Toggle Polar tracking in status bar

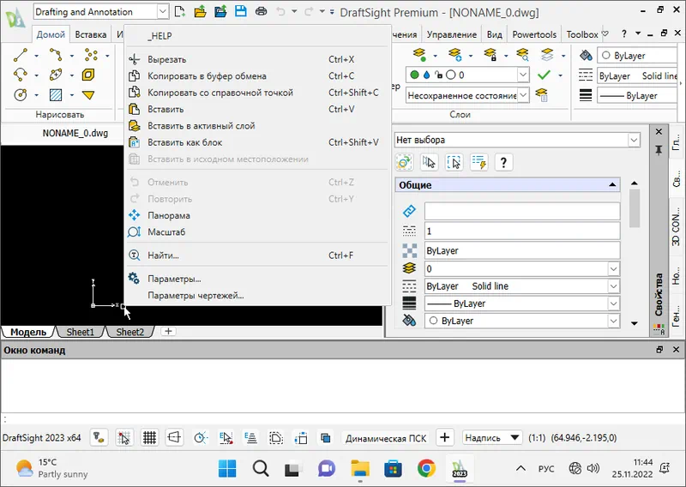click(x=201, y=437)
